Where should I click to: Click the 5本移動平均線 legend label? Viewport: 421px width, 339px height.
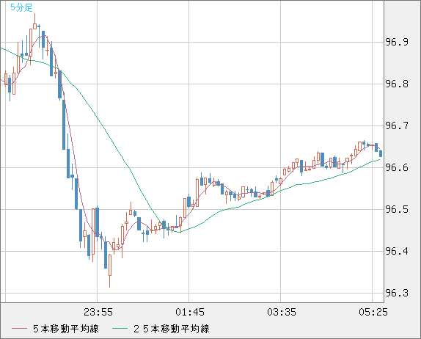click(x=66, y=329)
